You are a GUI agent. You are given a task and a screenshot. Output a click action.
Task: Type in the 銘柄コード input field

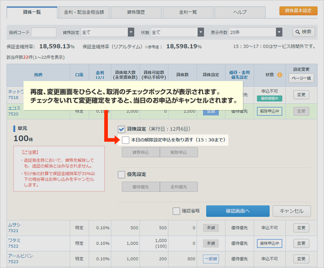tap(44, 32)
